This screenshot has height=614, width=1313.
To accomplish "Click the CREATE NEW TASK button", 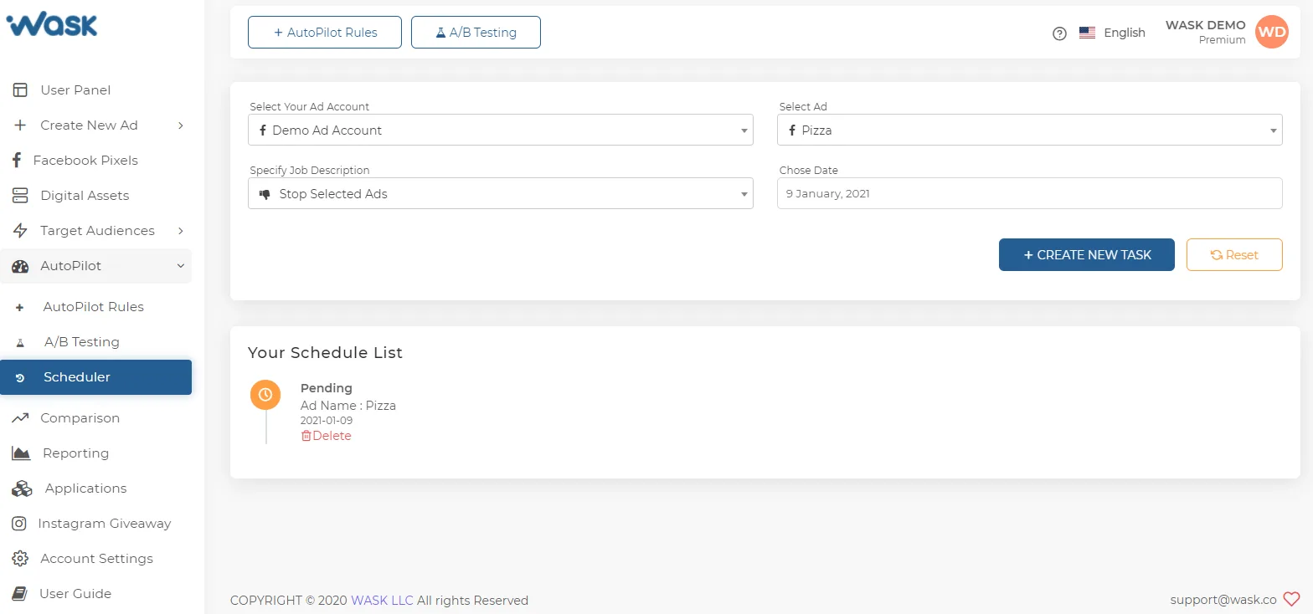I will point(1086,255).
